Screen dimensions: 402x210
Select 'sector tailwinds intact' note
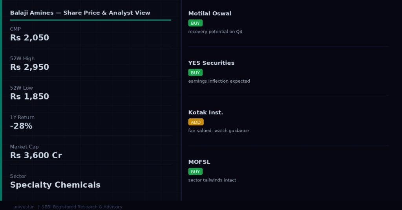212,180
